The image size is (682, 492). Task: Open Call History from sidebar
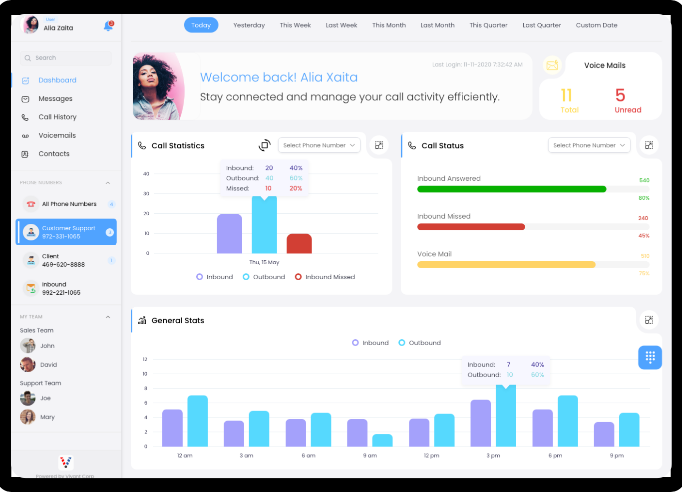(x=57, y=117)
